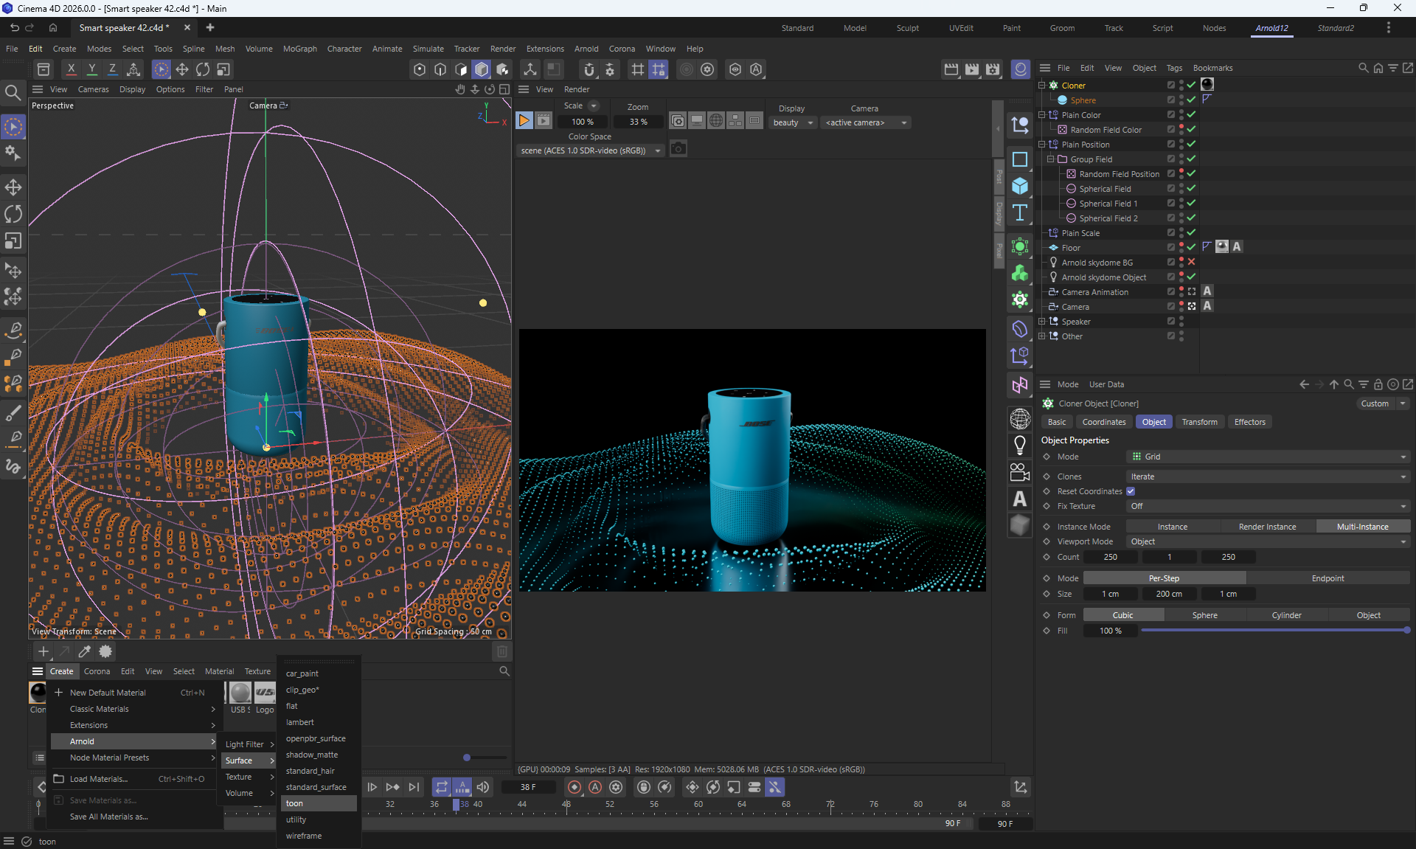Uncheck the Reset Coordinates checkbox
The width and height of the screenshot is (1416, 849).
(x=1131, y=491)
